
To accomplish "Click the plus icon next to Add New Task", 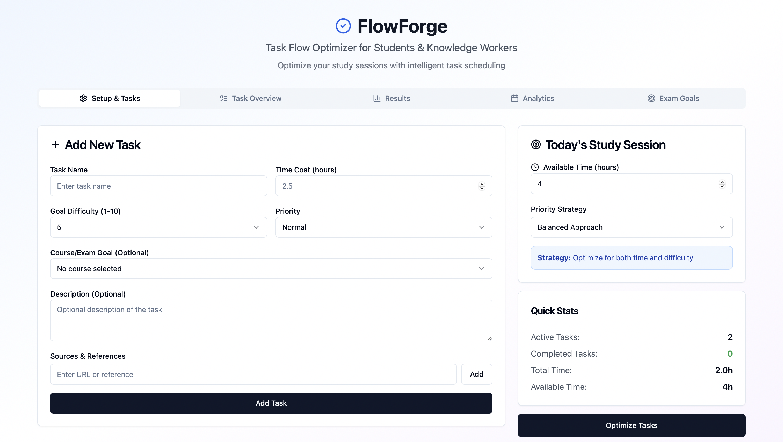I will [55, 145].
